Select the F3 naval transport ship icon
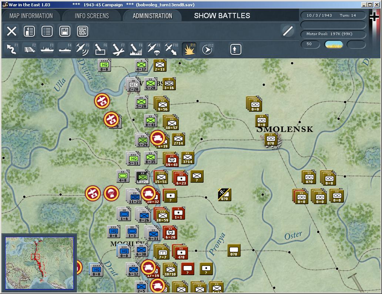The width and height of the screenshot is (382, 294). (47, 49)
